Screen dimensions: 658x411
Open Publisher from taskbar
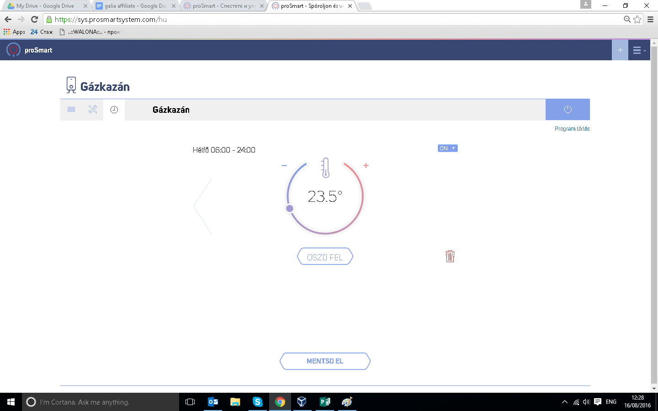[x=324, y=402]
